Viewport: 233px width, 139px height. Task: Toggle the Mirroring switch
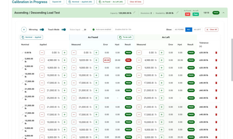pyautogui.click(x=42, y=29)
